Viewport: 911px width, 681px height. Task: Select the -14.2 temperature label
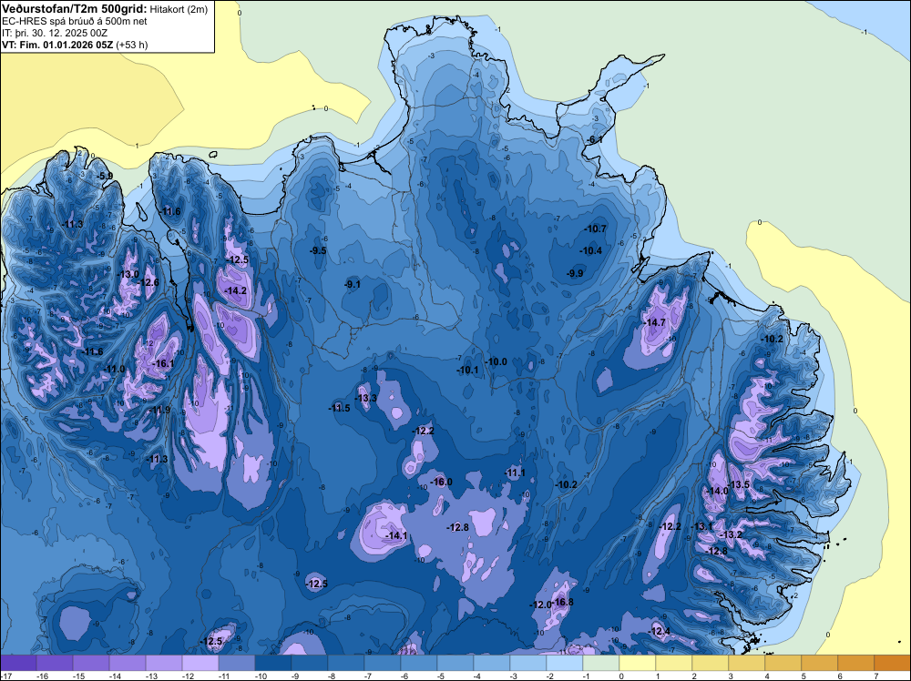[235, 290]
